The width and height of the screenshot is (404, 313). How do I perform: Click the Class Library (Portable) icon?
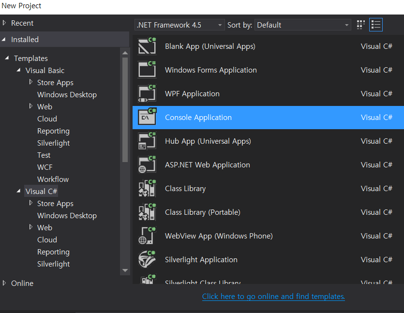coord(147,212)
